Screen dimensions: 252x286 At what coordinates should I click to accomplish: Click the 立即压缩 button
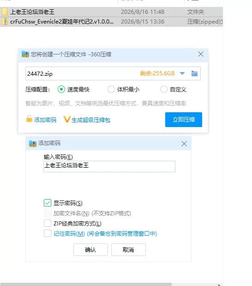click(x=184, y=120)
